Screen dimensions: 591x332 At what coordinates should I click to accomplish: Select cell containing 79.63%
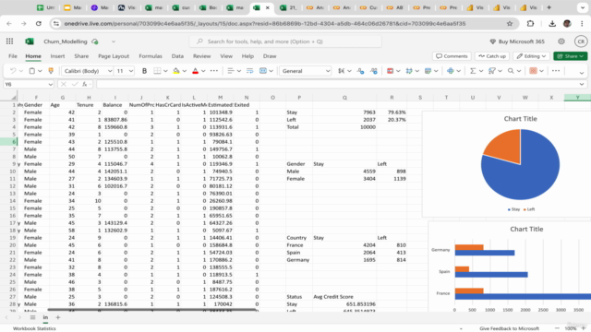(x=392, y=113)
